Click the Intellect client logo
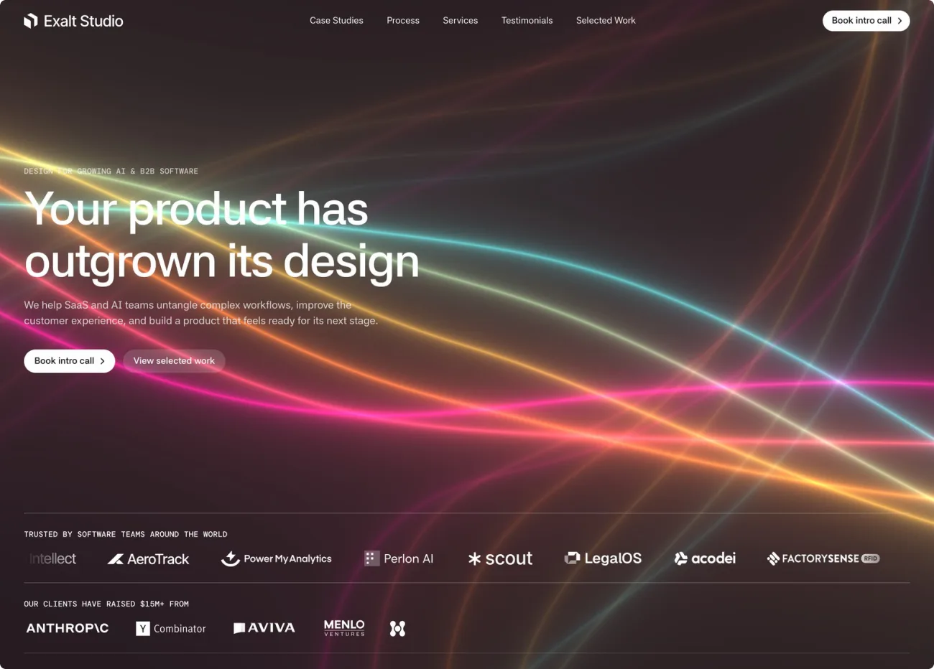 [52, 558]
